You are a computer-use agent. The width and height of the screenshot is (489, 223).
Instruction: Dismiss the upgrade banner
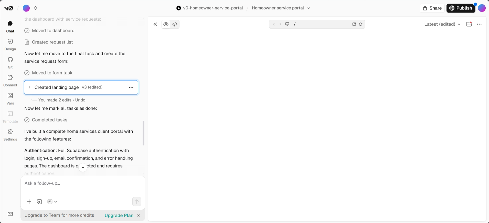click(x=139, y=216)
